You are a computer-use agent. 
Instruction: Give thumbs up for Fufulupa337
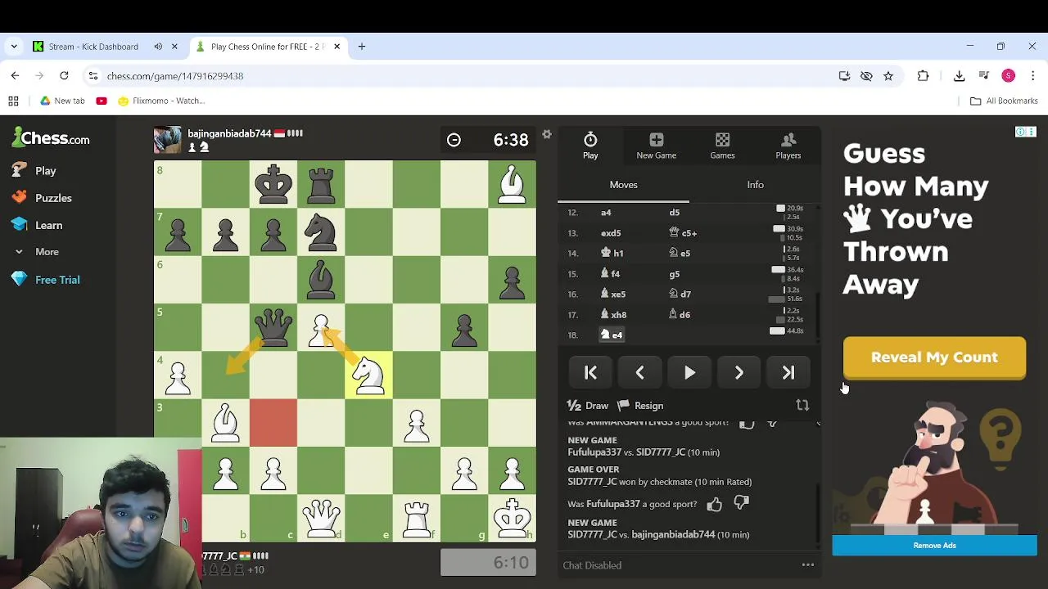pos(714,505)
